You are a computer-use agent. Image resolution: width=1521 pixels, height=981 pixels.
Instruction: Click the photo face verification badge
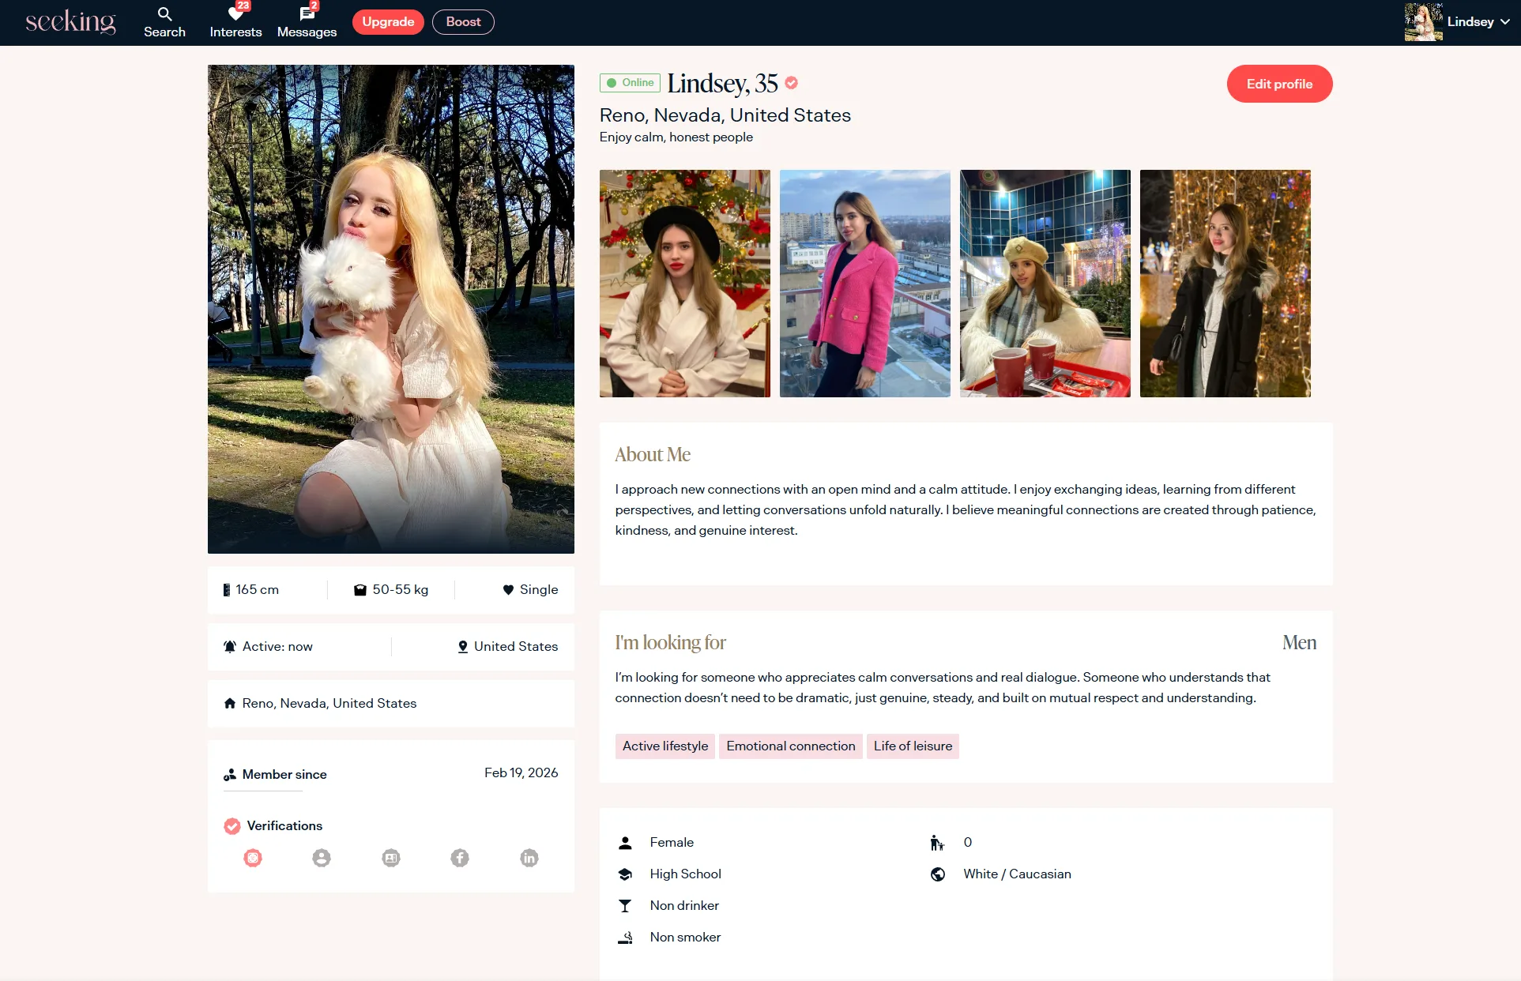(253, 858)
